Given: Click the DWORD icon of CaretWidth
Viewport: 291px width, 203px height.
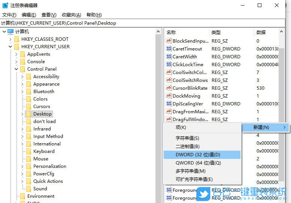Looking at the screenshot, I should (x=169, y=56).
